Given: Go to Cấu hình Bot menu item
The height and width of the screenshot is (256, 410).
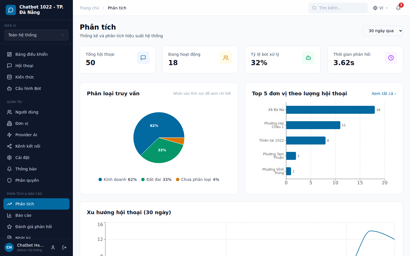Looking at the screenshot, I should point(28,88).
